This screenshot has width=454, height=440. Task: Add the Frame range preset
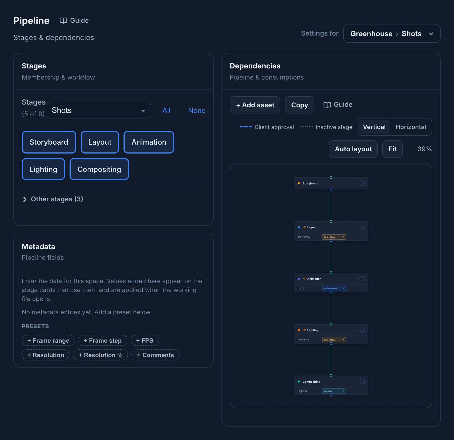point(48,341)
